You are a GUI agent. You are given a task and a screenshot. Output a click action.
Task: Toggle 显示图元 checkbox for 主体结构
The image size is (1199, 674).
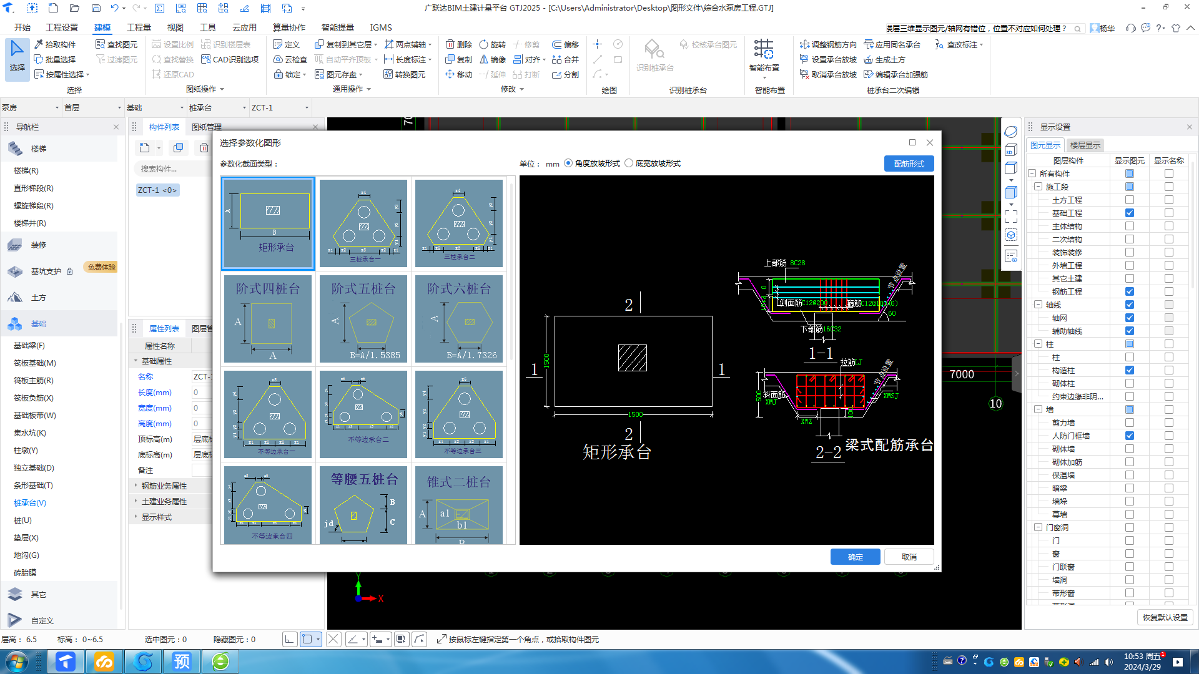(1130, 226)
